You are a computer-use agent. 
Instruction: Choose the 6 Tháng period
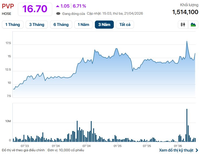[x=61, y=25]
